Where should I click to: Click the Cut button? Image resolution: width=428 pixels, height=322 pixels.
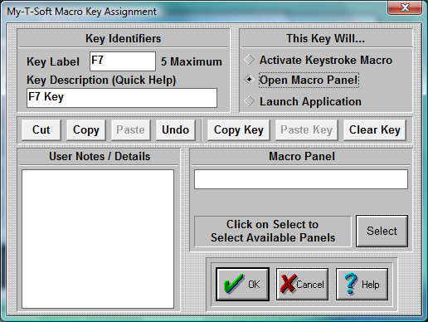click(x=41, y=130)
